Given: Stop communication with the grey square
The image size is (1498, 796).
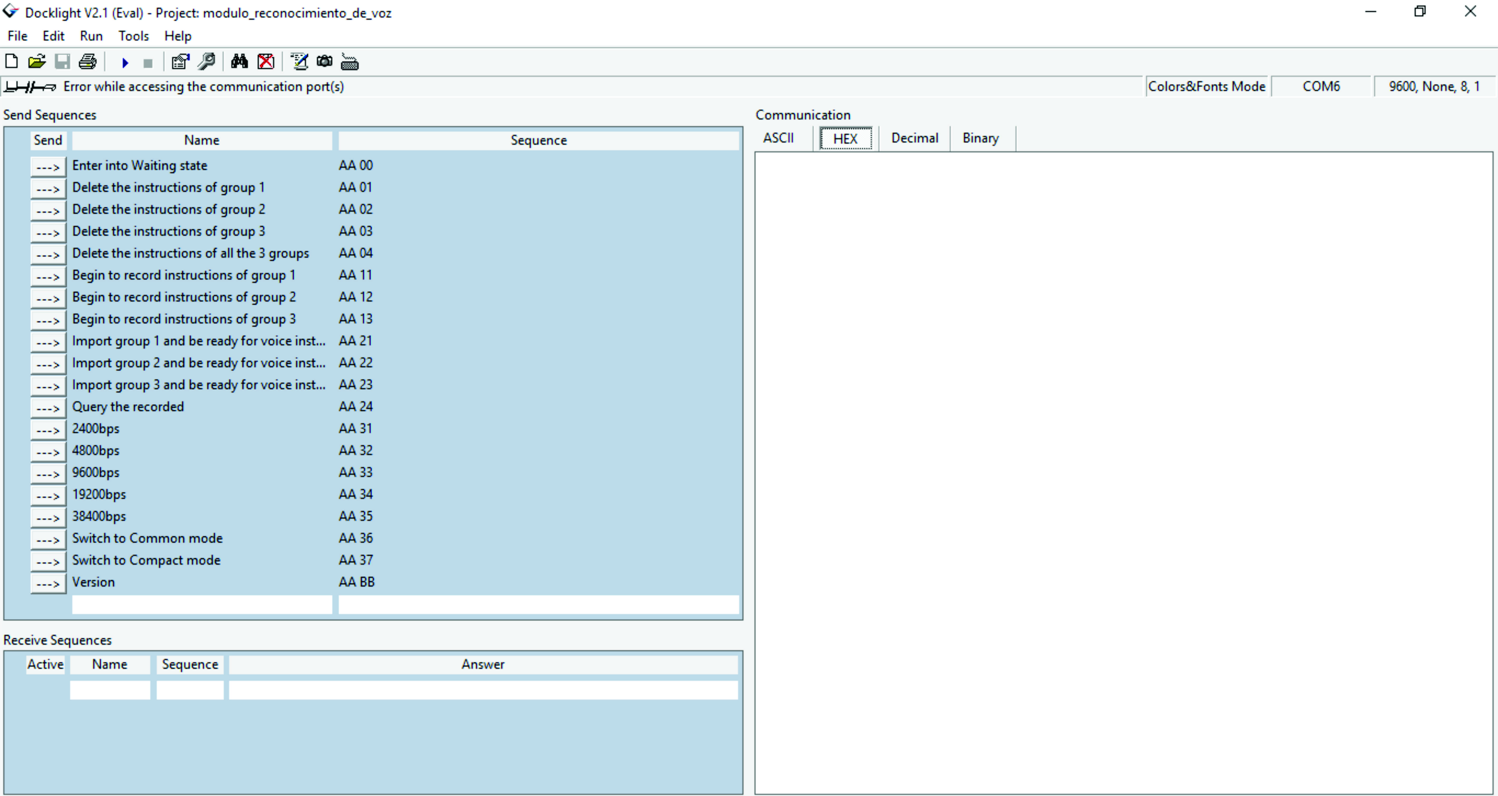Looking at the screenshot, I should pyautogui.click(x=148, y=63).
